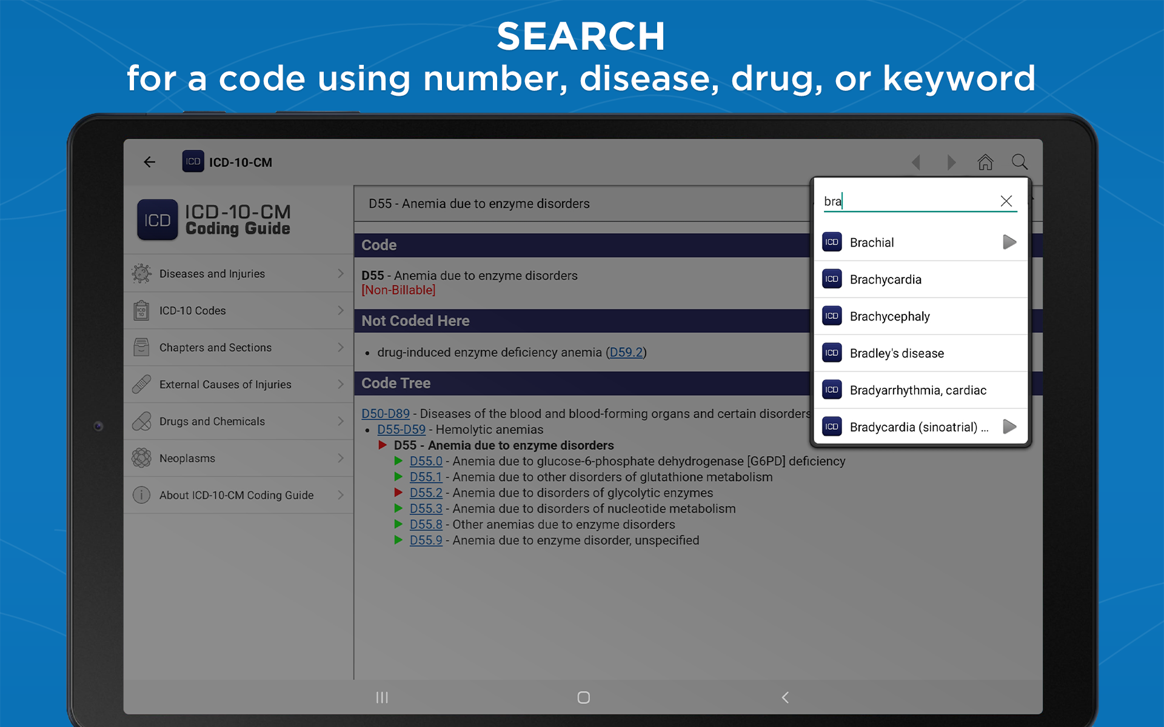This screenshot has width=1164, height=727.
Task: Tap ICD icon next to Brachycephaly
Action: click(x=832, y=316)
